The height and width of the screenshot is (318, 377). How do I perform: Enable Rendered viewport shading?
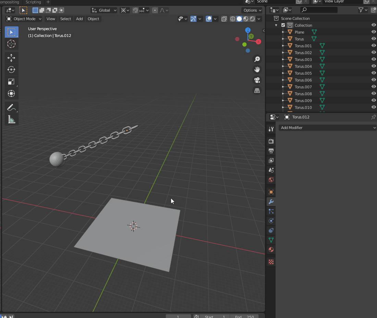click(x=252, y=19)
